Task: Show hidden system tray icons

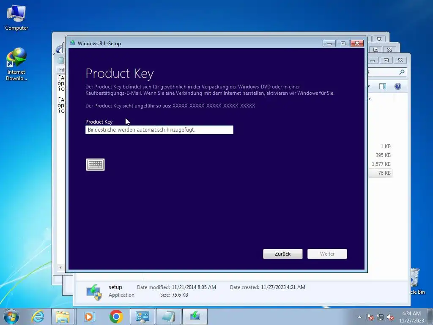Action: [x=359, y=317]
